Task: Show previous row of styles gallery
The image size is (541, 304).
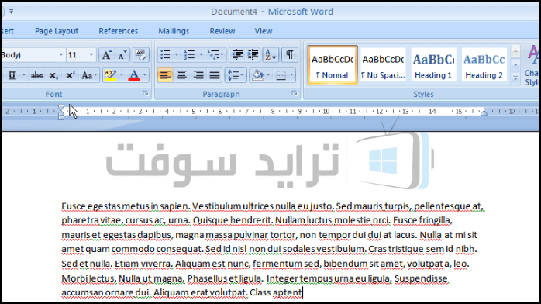Action: [515, 52]
